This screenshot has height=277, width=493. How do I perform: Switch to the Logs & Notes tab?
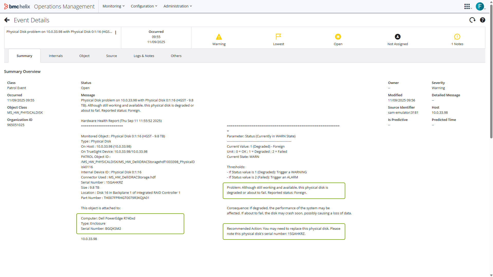(x=144, y=56)
